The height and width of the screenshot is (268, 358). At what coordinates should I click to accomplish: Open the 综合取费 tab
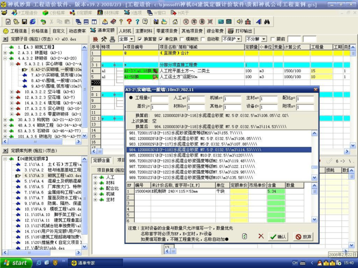point(215,31)
